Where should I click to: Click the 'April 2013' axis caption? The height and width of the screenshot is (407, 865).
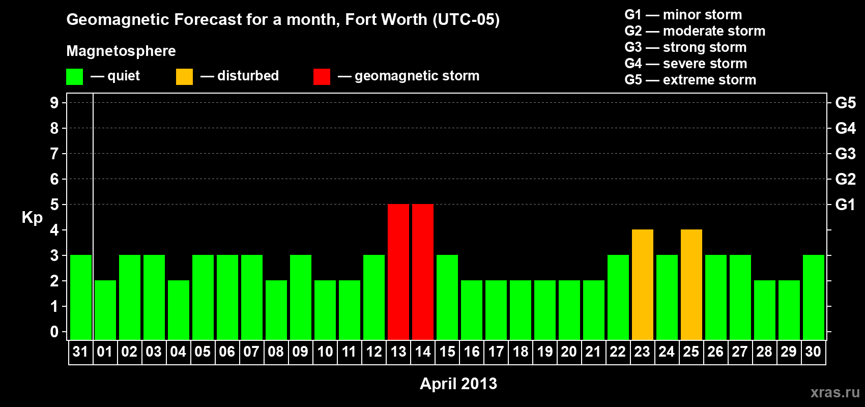(458, 384)
